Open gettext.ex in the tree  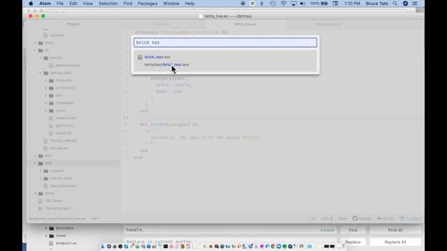pyautogui.click(x=64, y=125)
